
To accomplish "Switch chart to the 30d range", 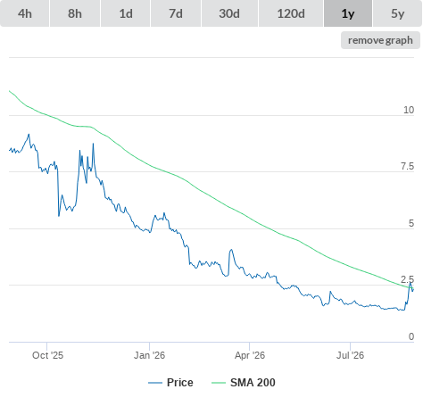I will 229,13.
